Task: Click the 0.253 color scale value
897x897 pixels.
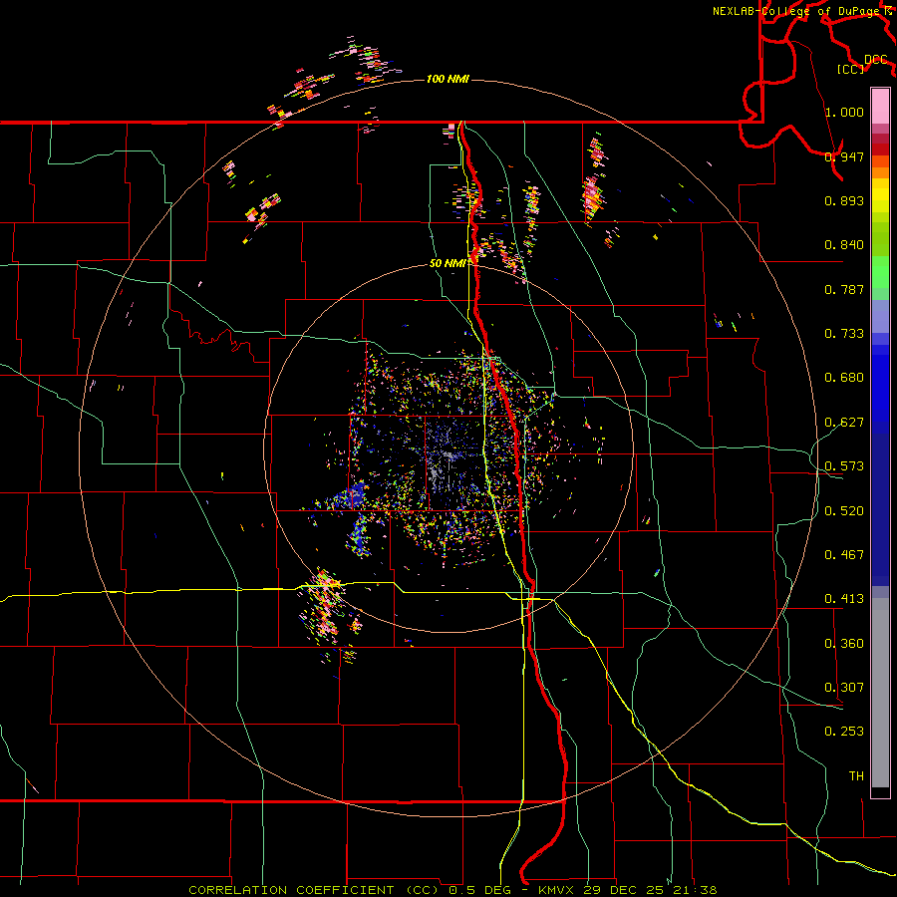Action: click(x=844, y=732)
